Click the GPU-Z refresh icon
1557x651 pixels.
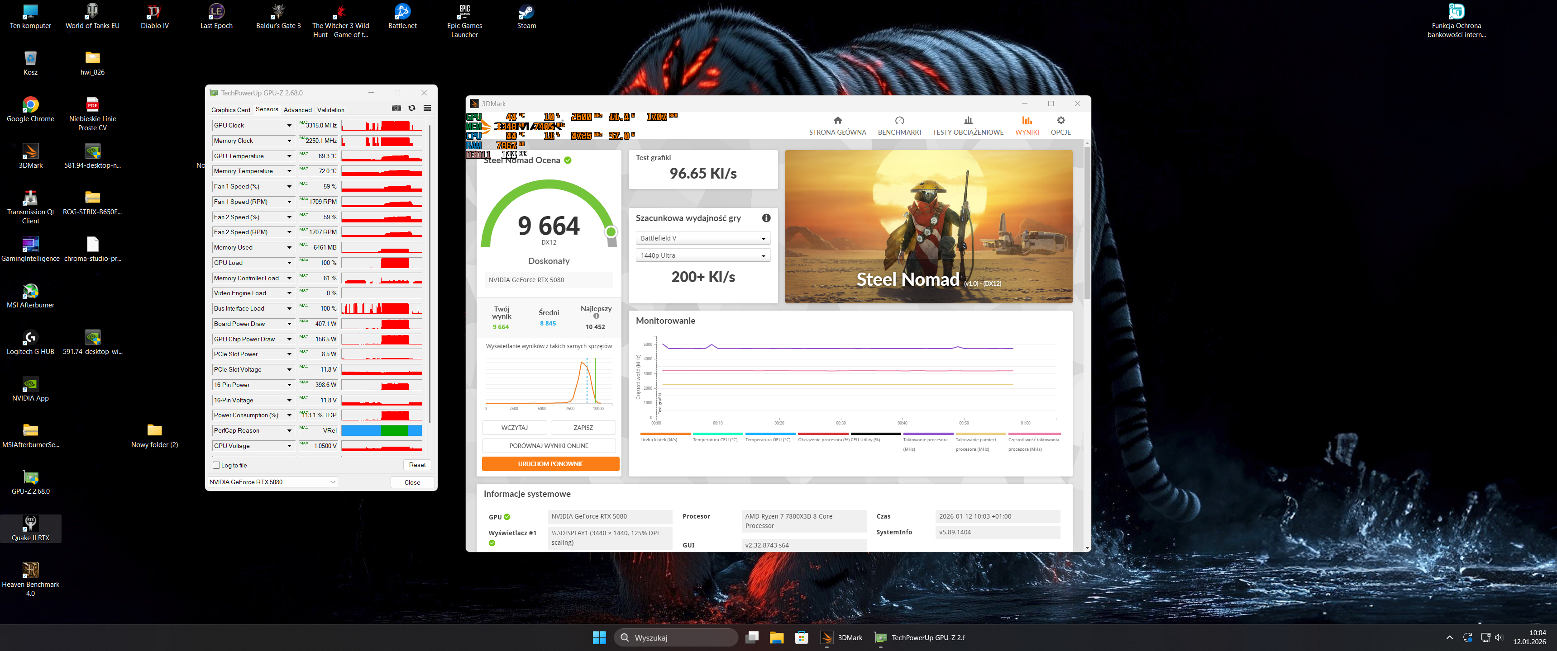[x=411, y=108]
